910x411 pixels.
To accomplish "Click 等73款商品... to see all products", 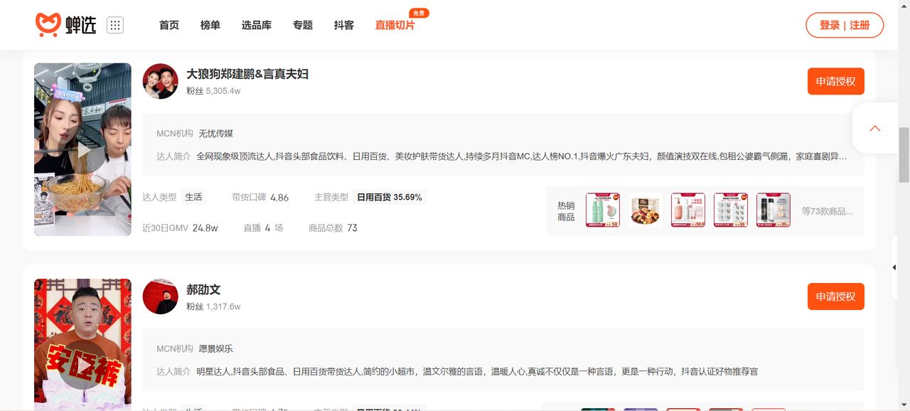I will (x=828, y=211).
